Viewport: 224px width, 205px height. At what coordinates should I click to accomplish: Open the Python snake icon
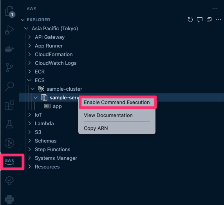pyautogui.click(x=9, y=200)
